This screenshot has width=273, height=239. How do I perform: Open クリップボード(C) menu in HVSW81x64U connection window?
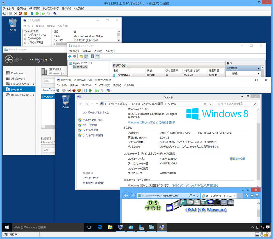(x=102, y=85)
